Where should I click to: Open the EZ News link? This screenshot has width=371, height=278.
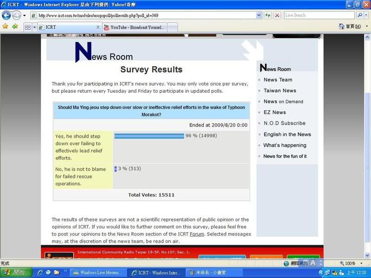pyautogui.click(x=275, y=113)
